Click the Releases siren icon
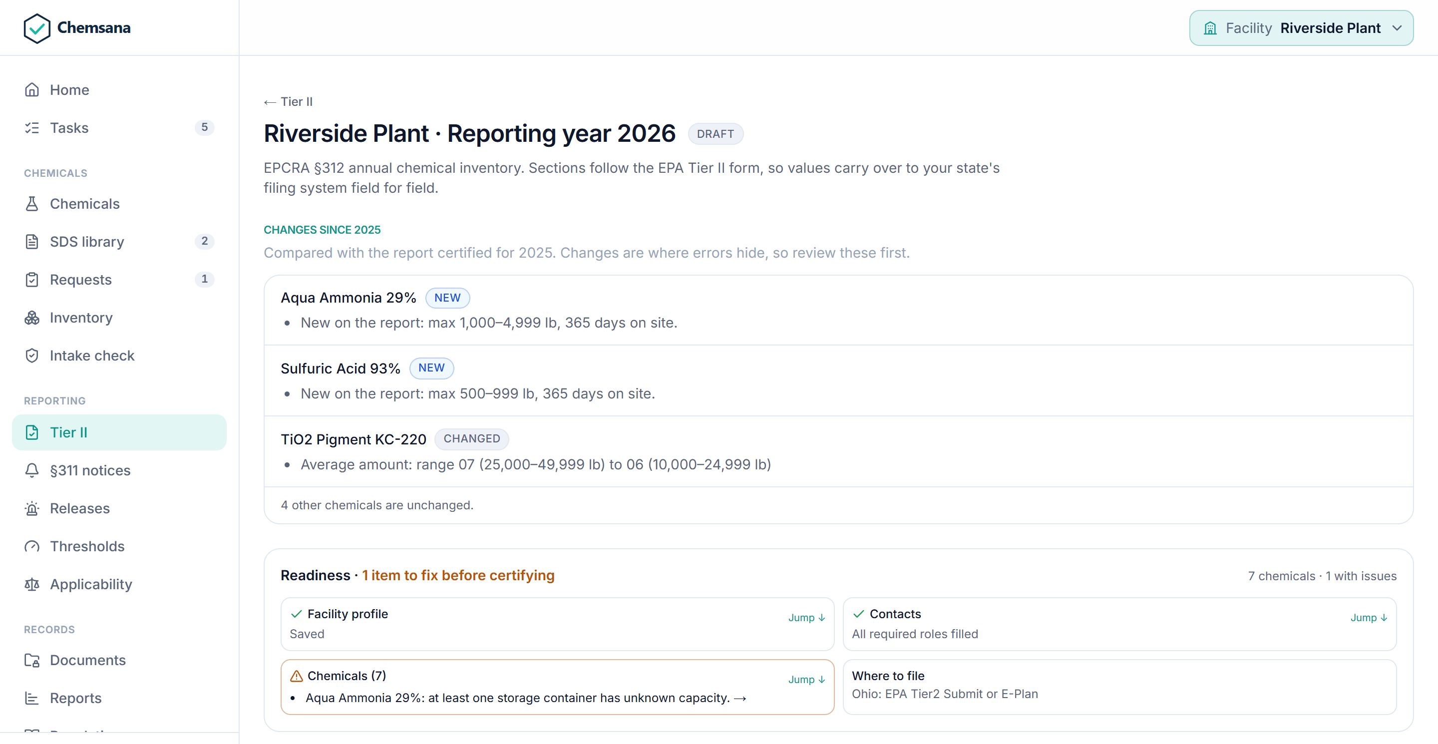The height and width of the screenshot is (744, 1438). 32,508
